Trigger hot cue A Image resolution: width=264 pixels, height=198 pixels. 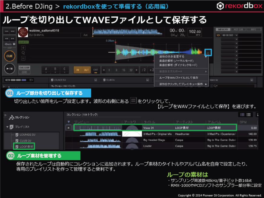(x=46, y=70)
